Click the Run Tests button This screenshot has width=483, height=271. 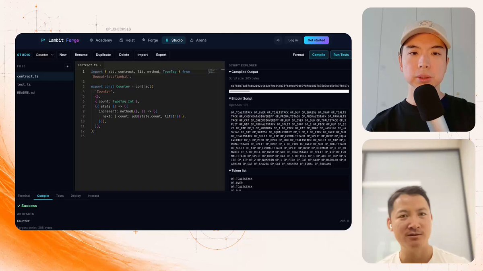tap(341, 55)
